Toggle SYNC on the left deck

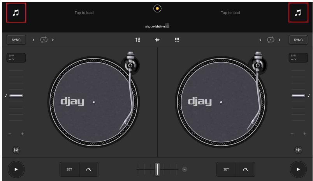pos(16,40)
